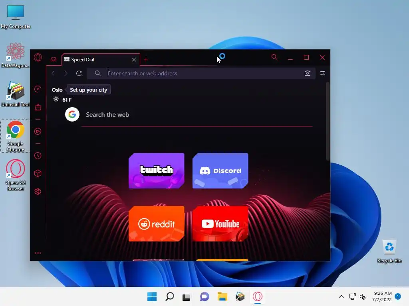The image size is (409, 306).
Task: Open the clock and date 9:26 AM
Action: tap(382, 296)
